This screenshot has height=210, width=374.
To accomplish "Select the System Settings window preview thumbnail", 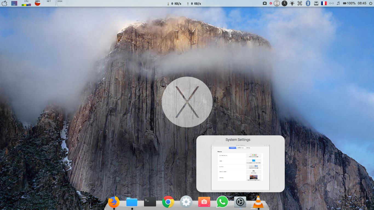I will click(x=240, y=167).
